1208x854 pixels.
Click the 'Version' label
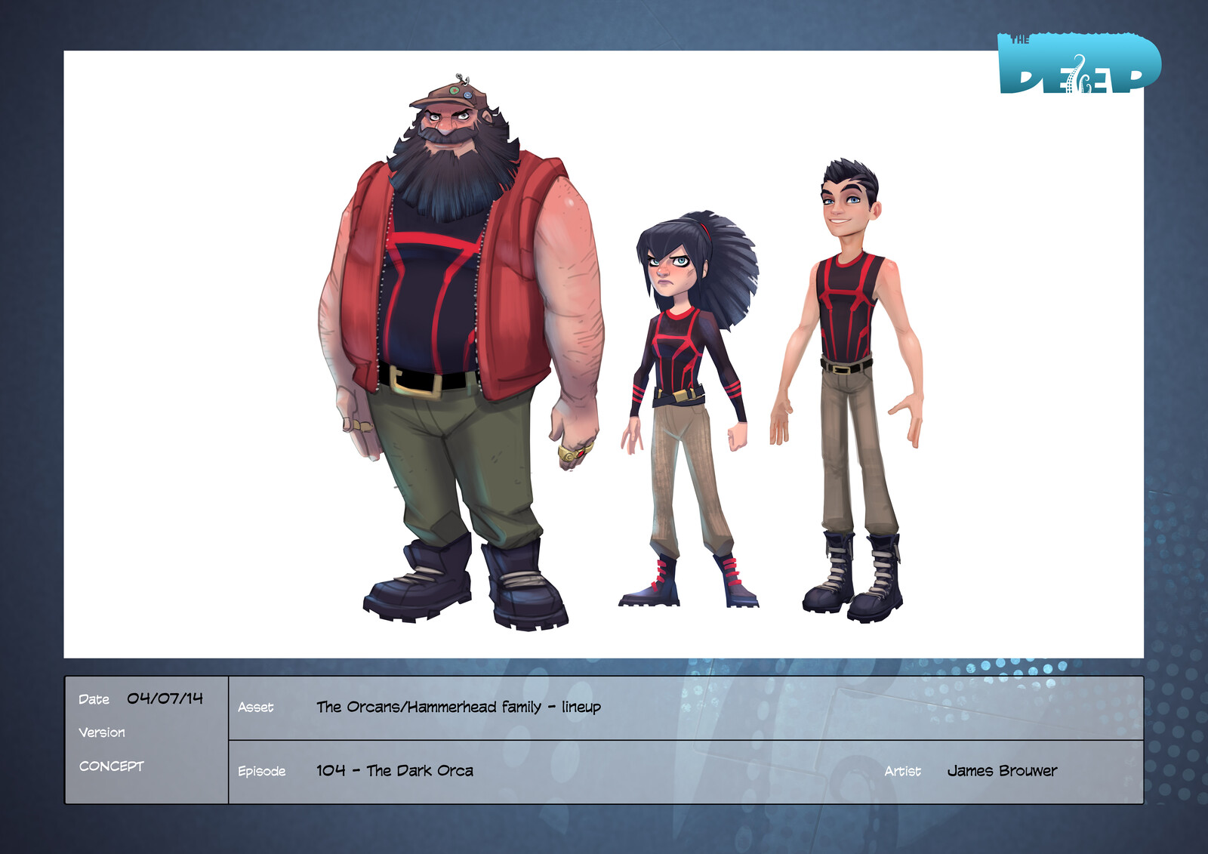click(102, 732)
